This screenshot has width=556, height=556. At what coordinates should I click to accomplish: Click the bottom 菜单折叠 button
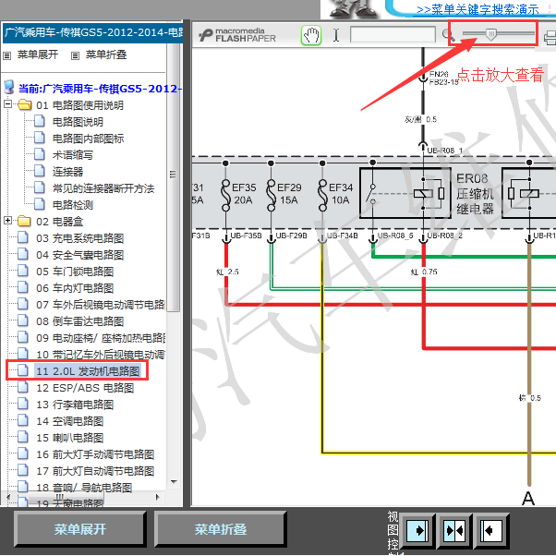(220, 528)
